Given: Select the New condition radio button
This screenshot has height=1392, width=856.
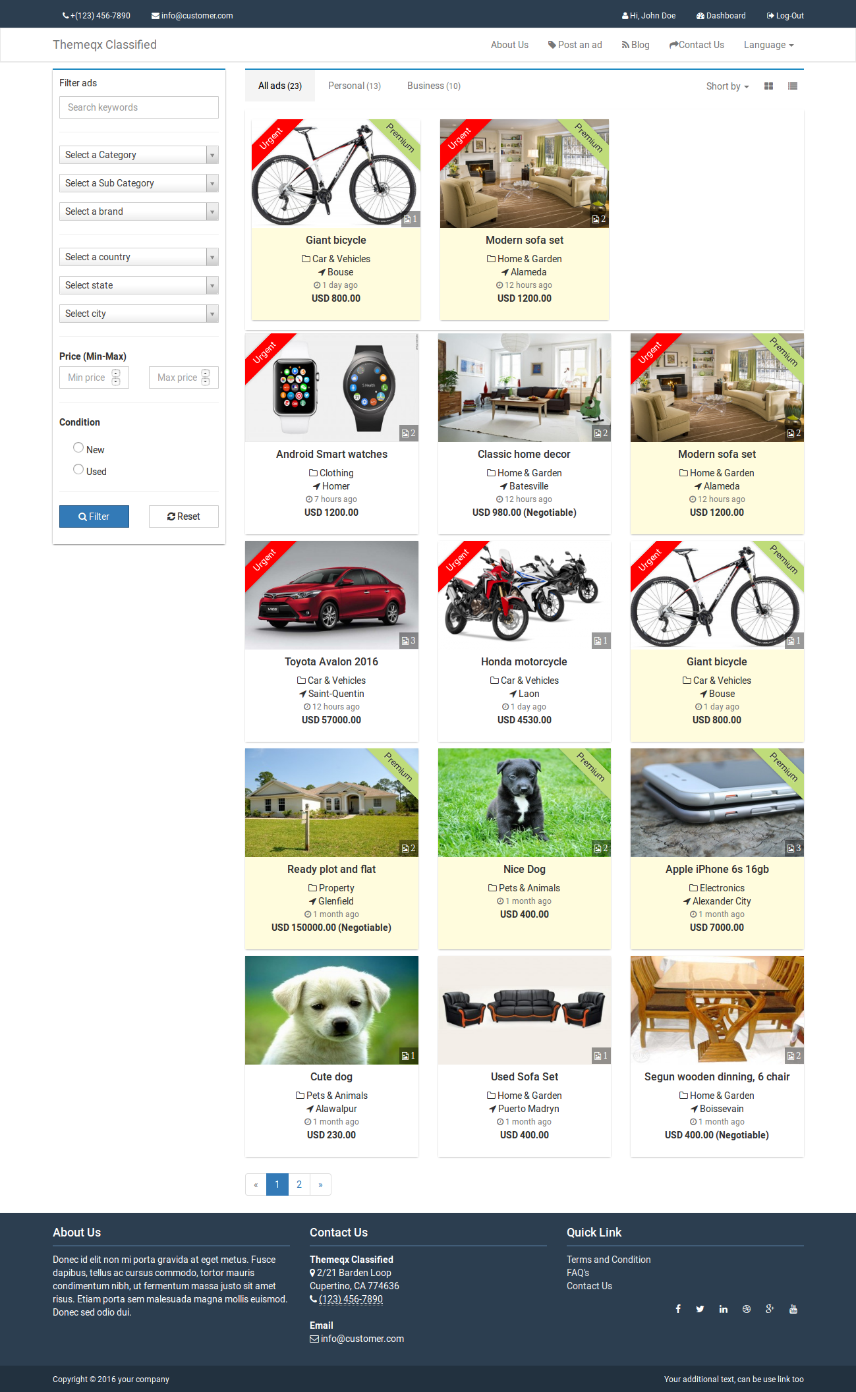Looking at the screenshot, I should tap(78, 447).
